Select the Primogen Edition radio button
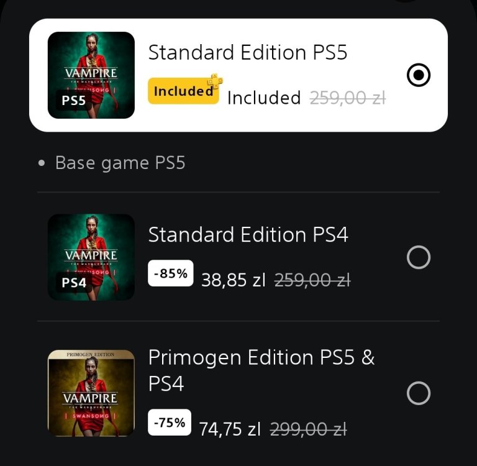 [418, 393]
